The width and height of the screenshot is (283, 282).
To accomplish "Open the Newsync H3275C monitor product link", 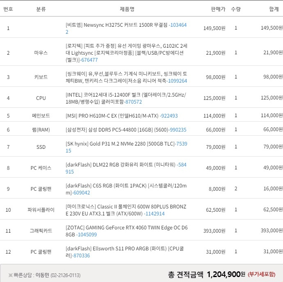I will click(x=126, y=28).
